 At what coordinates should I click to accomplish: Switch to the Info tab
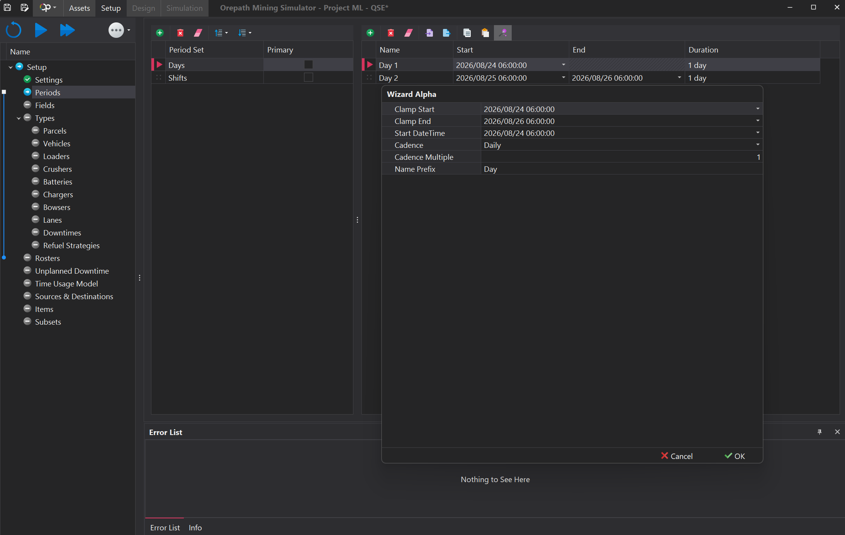(195, 527)
